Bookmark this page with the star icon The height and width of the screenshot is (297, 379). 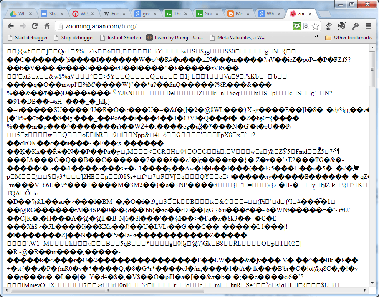pos(315,26)
